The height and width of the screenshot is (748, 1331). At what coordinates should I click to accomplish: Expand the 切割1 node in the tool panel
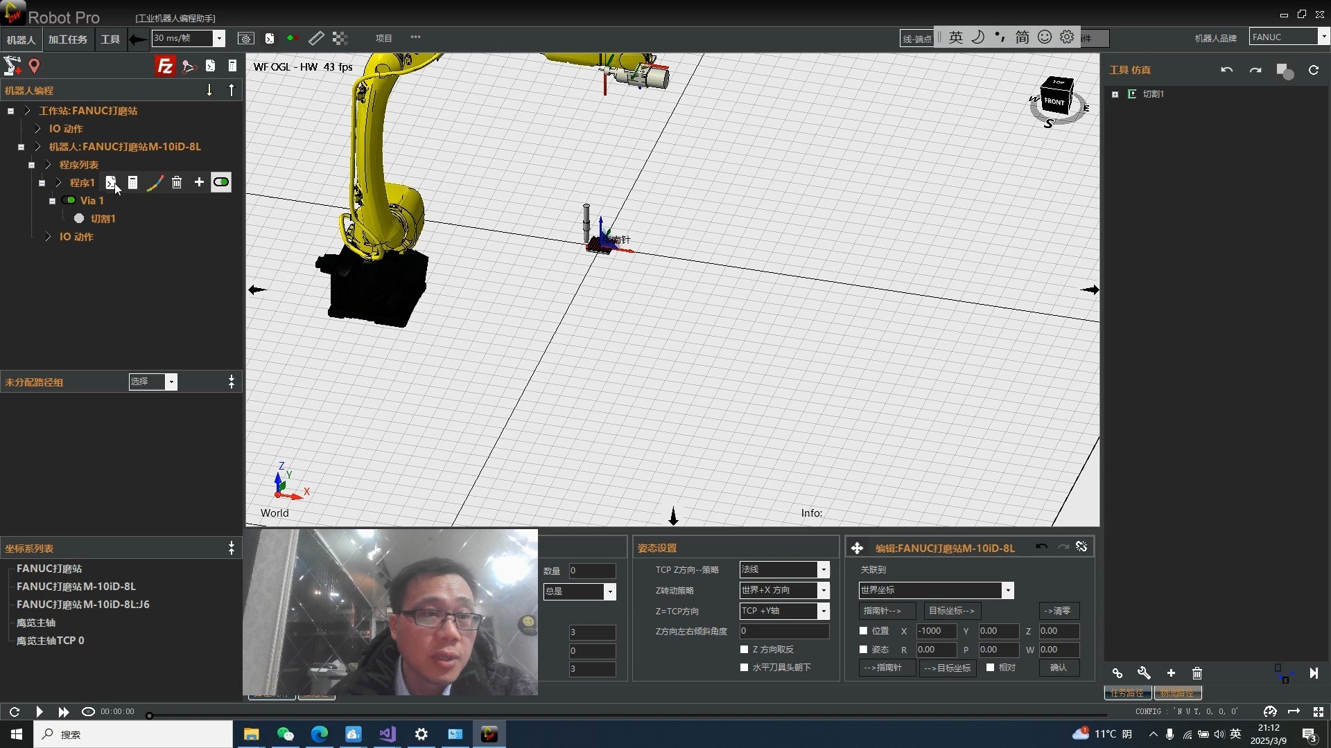point(1115,94)
